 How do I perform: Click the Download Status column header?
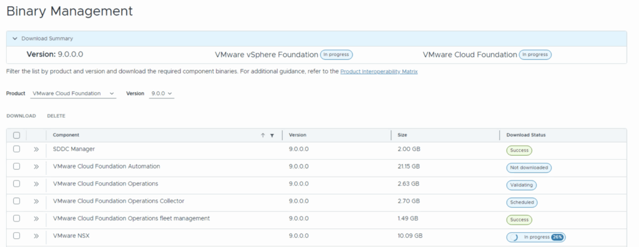point(525,135)
